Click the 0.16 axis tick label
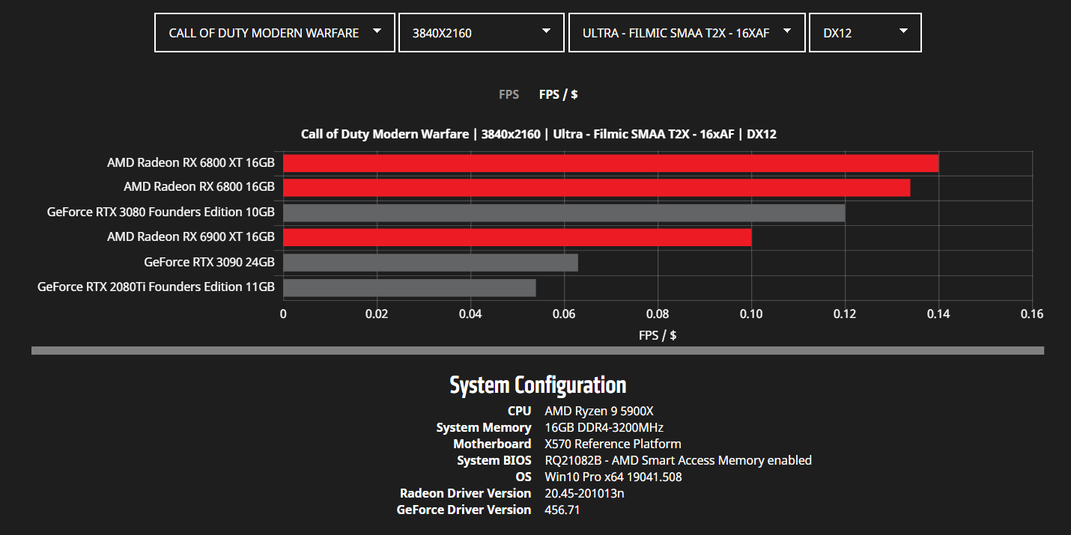The width and height of the screenshot is (1071, 535). coord(1032,314)
